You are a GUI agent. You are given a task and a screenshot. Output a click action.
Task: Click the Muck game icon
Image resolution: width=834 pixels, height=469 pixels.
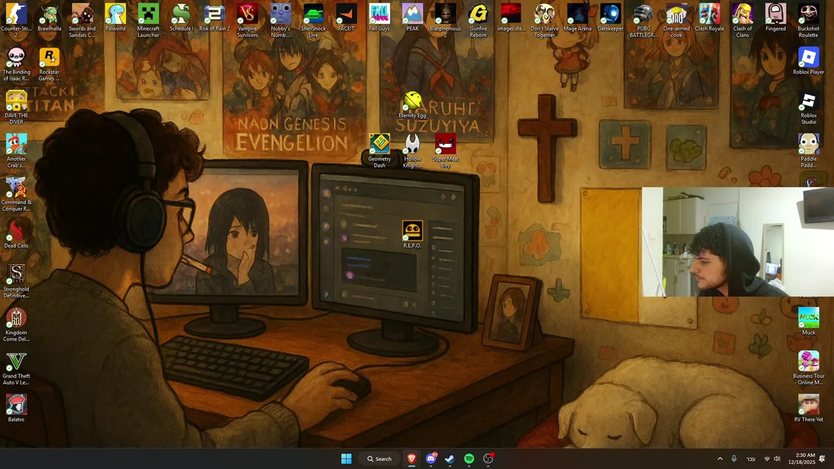809,322
